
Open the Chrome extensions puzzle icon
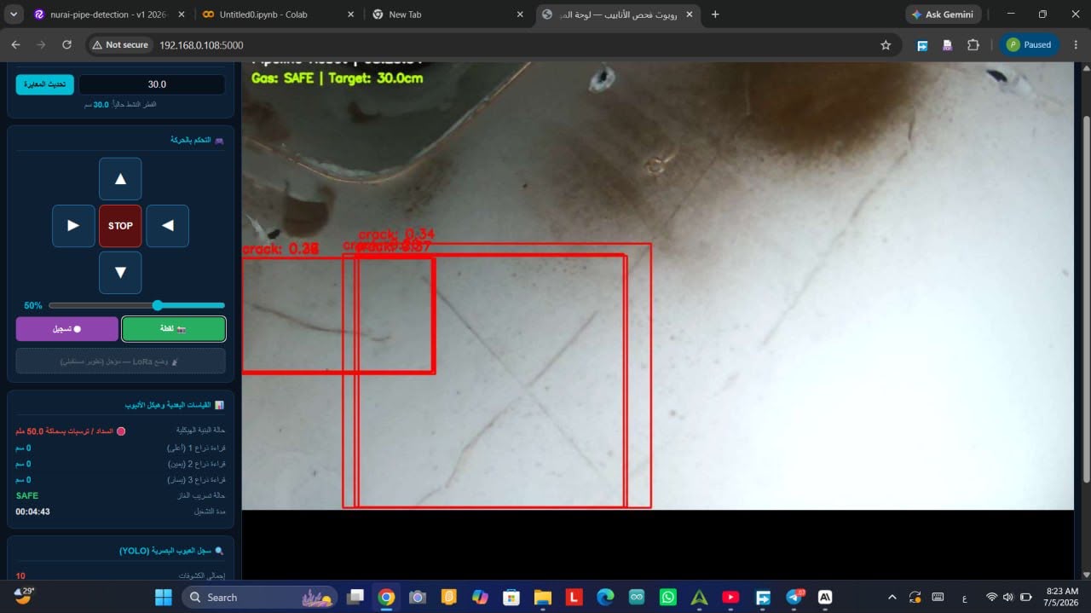[973, 45]
